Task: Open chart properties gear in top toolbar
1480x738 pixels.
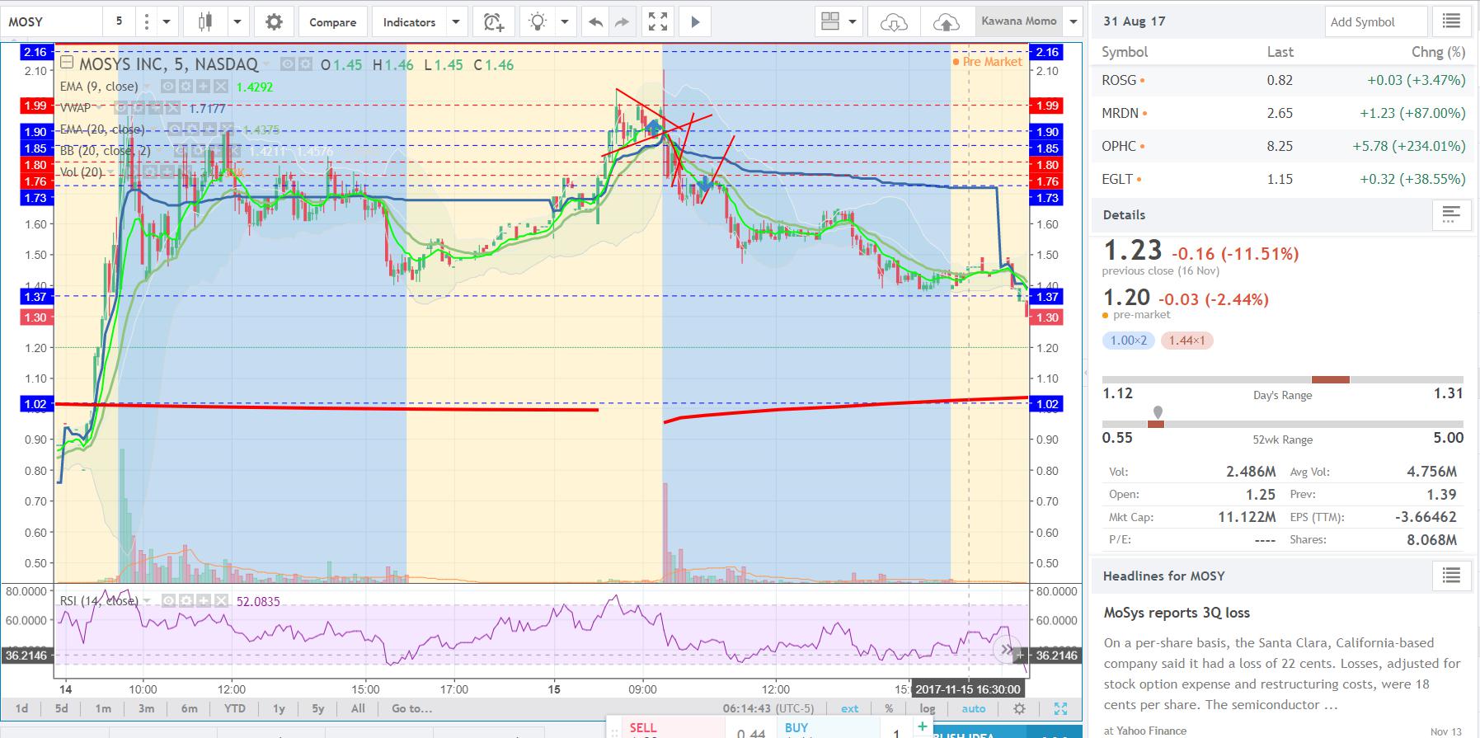Action: pos(274,22)
